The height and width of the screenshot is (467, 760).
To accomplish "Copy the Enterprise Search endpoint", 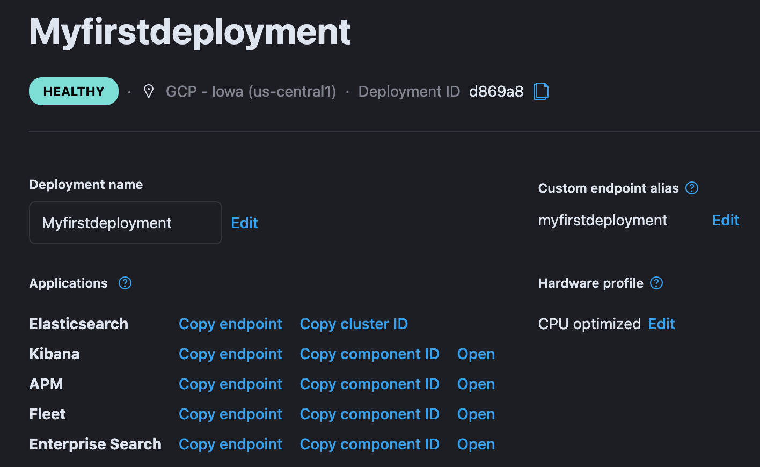I will pos(230,444).
